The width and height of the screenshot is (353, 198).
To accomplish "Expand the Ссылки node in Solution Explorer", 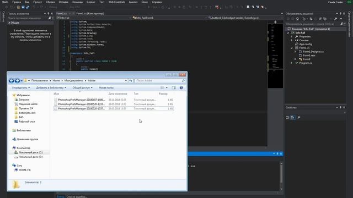I will coord(292,40).
